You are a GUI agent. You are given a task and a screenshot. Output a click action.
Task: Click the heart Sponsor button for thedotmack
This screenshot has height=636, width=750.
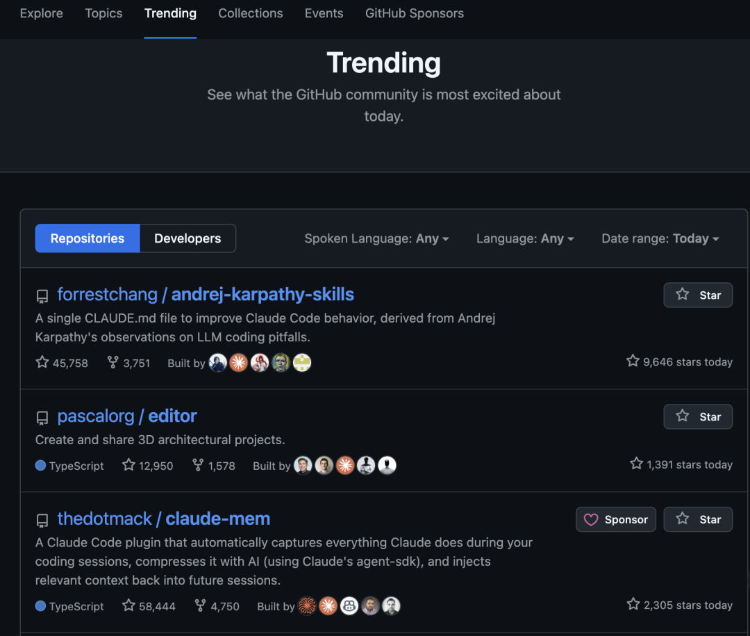click(615, 519)
